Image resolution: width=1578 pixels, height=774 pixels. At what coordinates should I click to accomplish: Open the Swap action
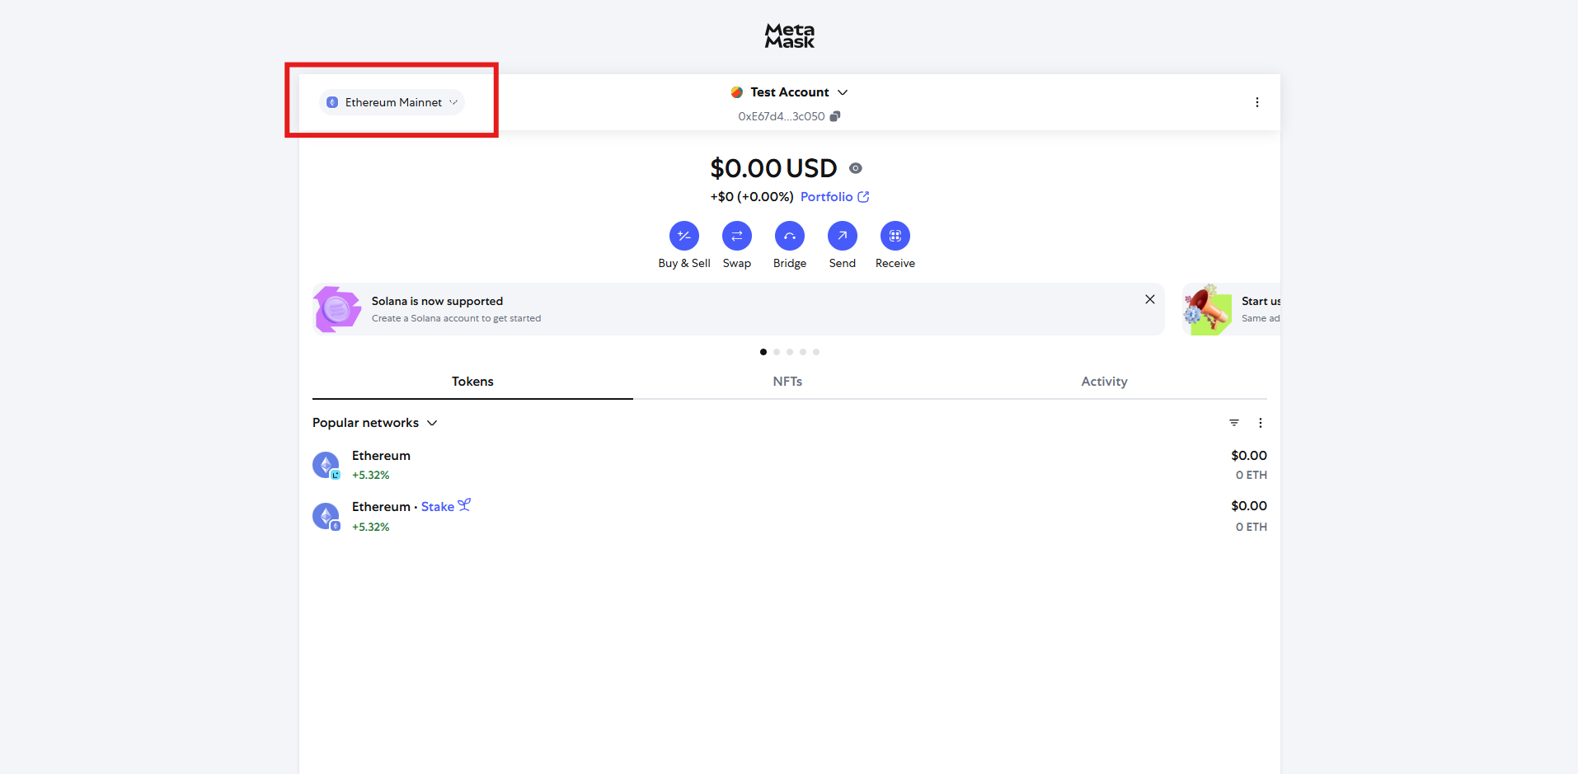(736, 236)
